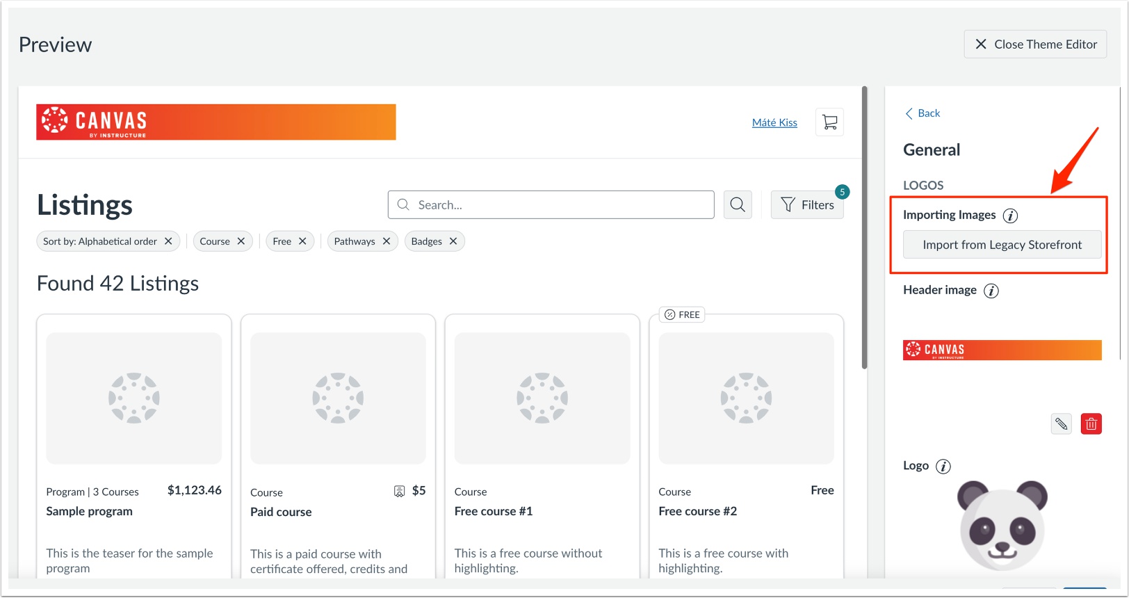Image resolution: width=1129 pixels, height=598 pixels.
Task: Click the Logo info icon
Action: coord(943,467)
